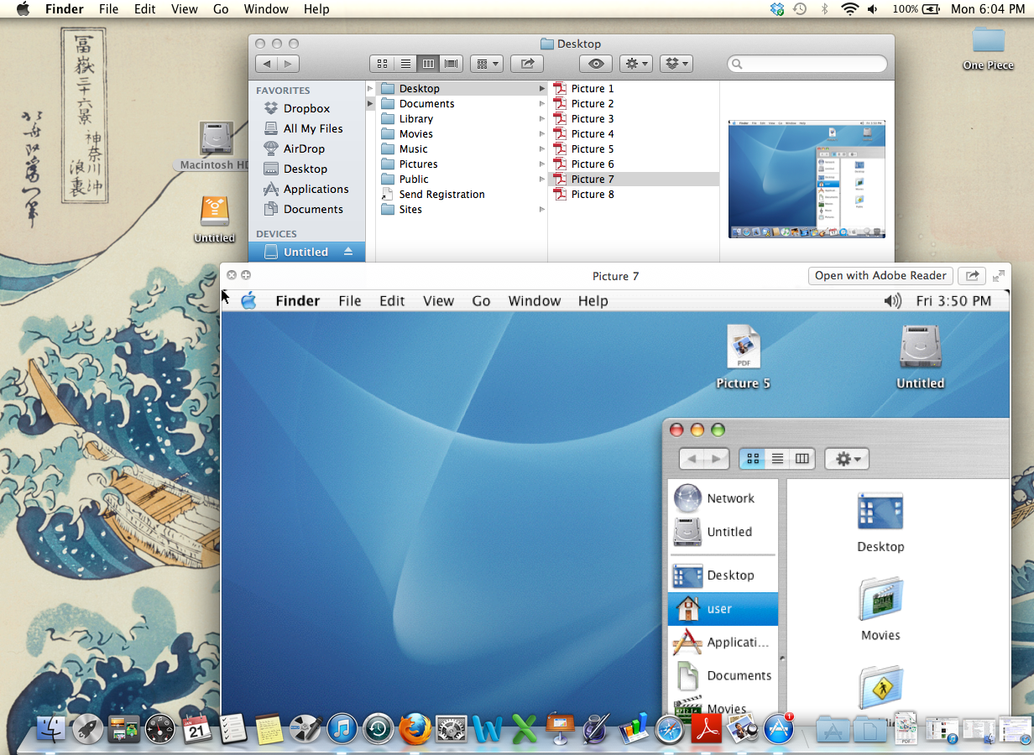Switch Finder window to Cover Flow view
Image resolution: width=1034 pixels, height=755 pixels.
(452, 64)
